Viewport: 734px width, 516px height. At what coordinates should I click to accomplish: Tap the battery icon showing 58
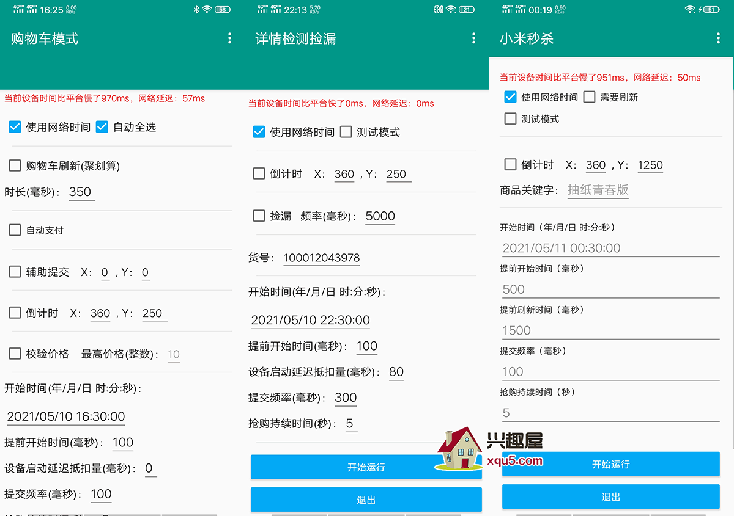click(223, 9)
